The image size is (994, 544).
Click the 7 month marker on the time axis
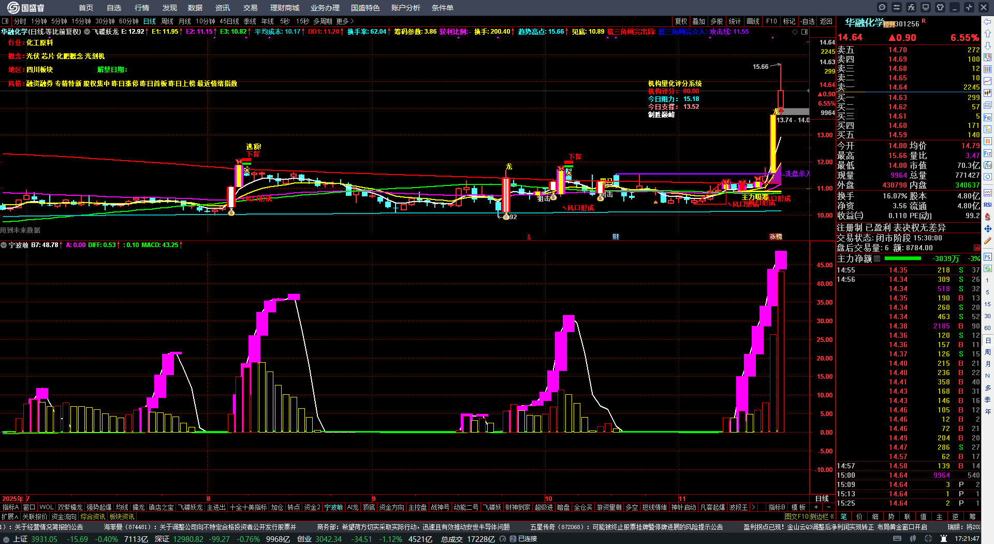coord(28,499)
